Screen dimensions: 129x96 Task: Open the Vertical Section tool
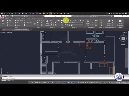tap(109, 23)
